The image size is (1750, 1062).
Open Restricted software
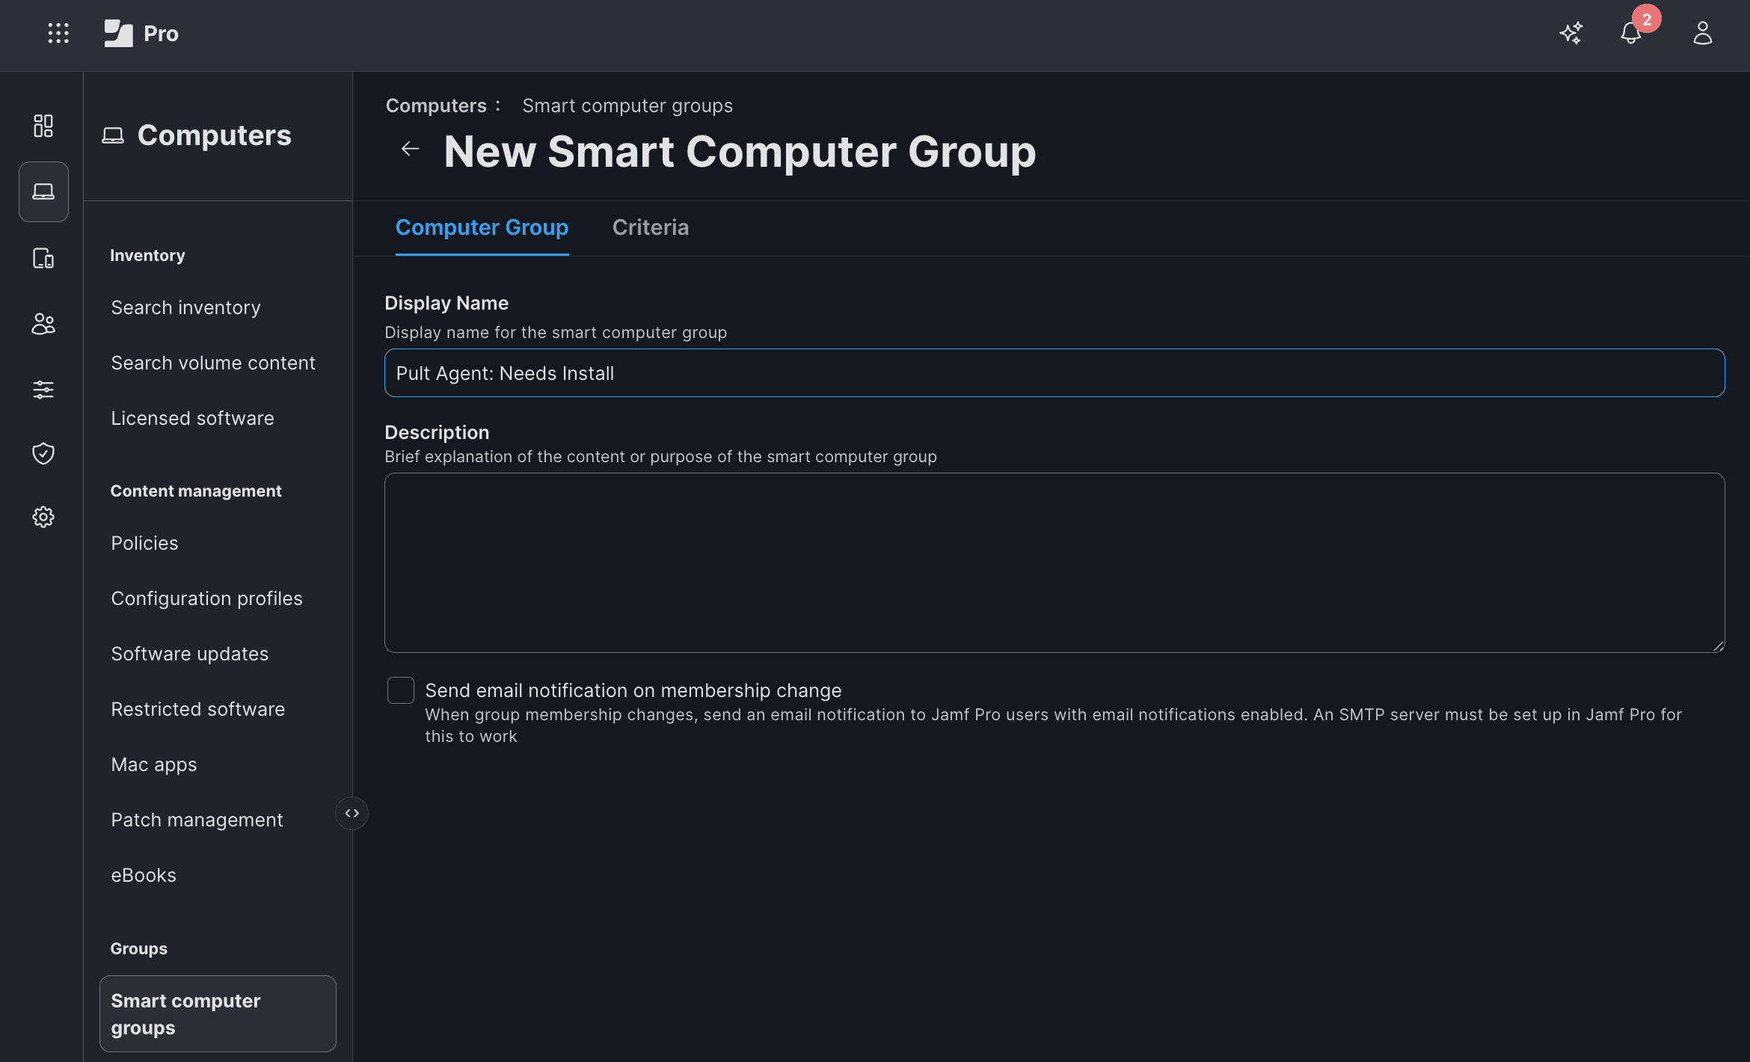click(x=198, y=709)
